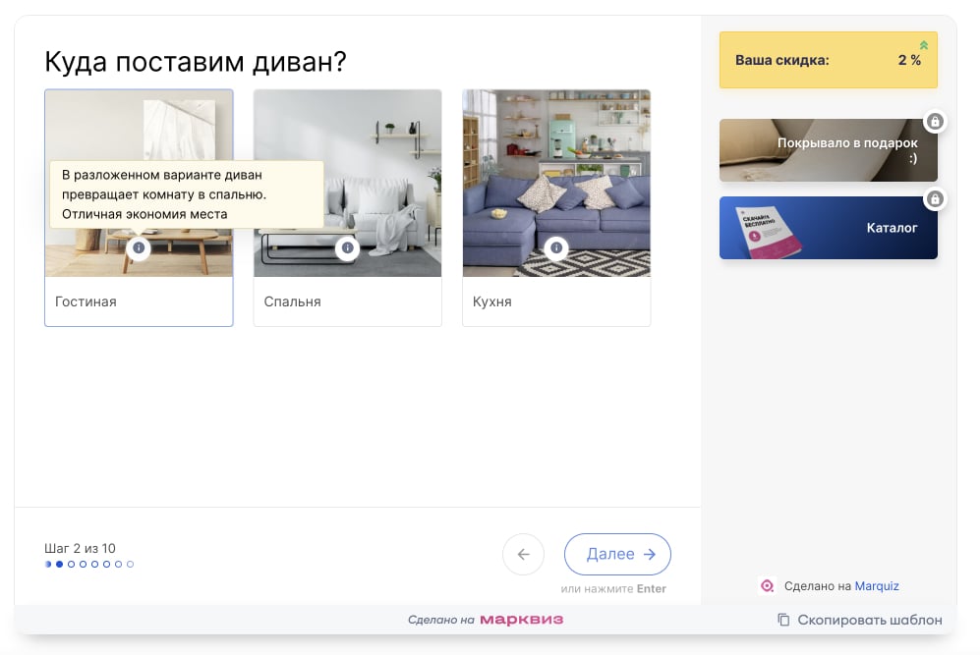Viewport: 980px width, 655px height.
Task: Click the 2 % discount value
Action: (x=909, y=60)
